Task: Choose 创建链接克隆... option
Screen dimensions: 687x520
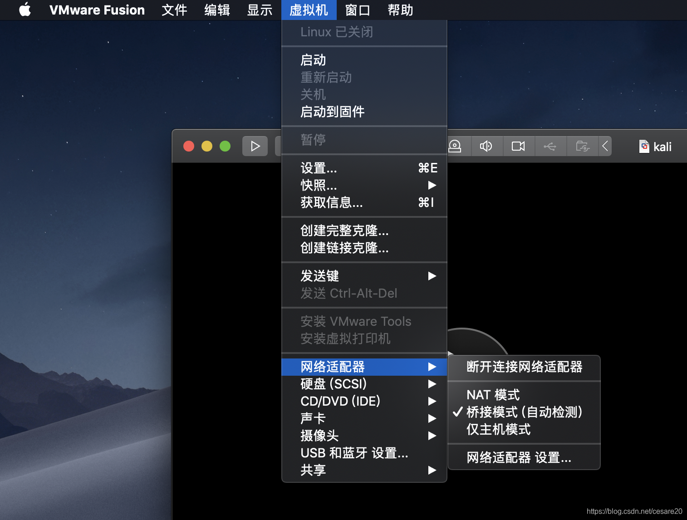Action: click(x=364, y=248)
